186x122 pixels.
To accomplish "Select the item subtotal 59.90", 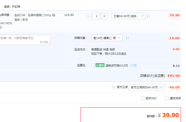I will click(x=174, y=15).
